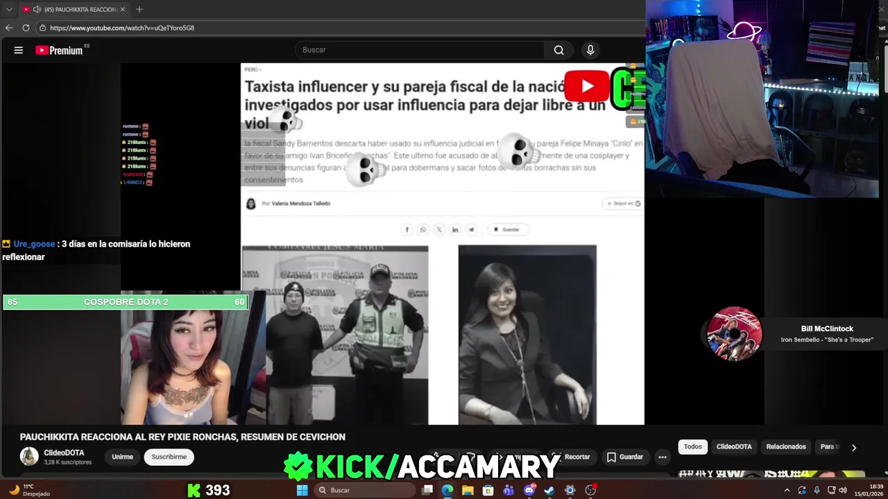Open the ClideoDOTA channel name link
Viewport: 888px width, 499px height.
tap(64, 453)
